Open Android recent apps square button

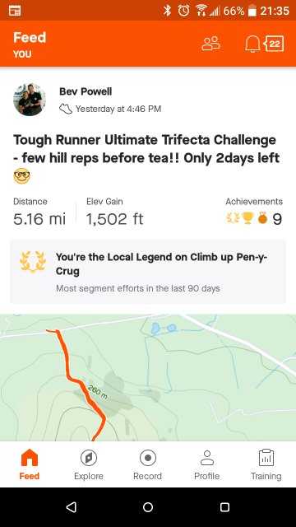pyautogui.click(x=224, y=507)
